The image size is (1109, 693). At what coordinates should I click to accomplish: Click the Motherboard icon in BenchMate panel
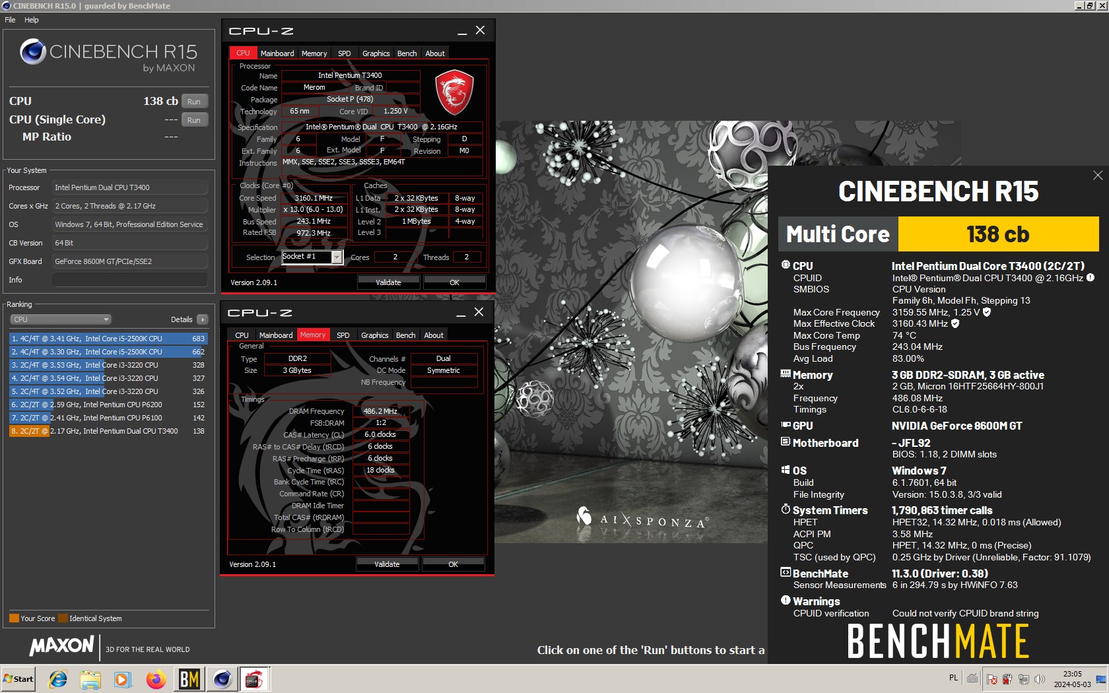[x=786, y=442]
